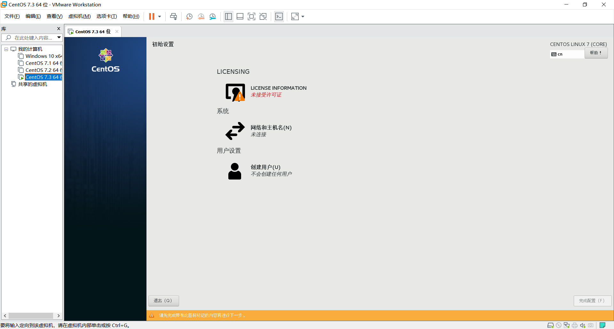Click the 创建用户(U) label
The height and width of the screenshot is (329, 614).
pyautogui.click(x=265, y=167)
